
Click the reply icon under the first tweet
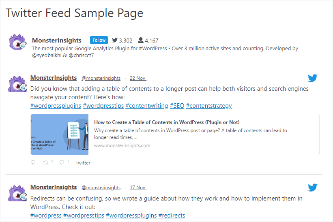pos(33,162)
